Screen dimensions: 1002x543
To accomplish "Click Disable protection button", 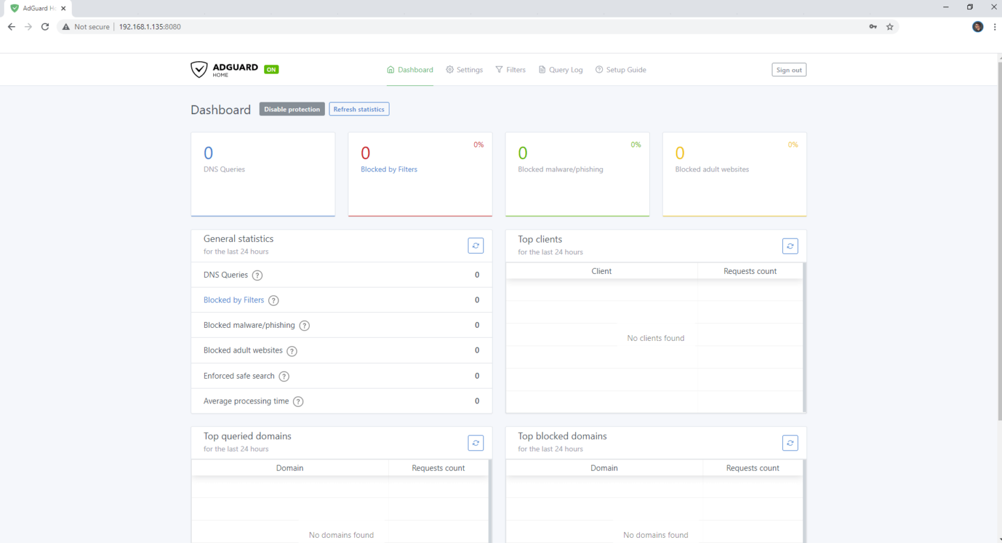I will point(292,110).
